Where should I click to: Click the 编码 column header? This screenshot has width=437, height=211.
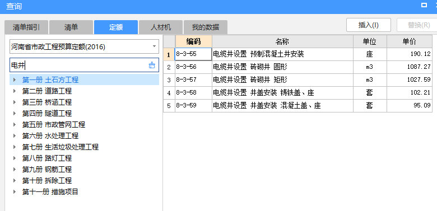[x=193, y=41]
